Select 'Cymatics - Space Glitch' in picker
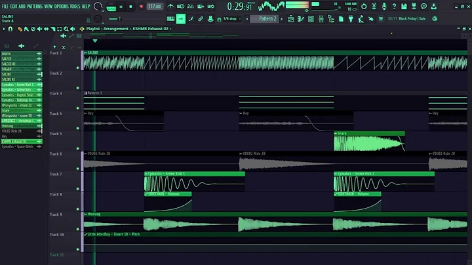Screen dimensions: 472x265 click(22, 147)
